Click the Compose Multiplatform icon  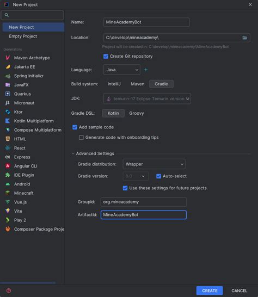pos(8,130)
